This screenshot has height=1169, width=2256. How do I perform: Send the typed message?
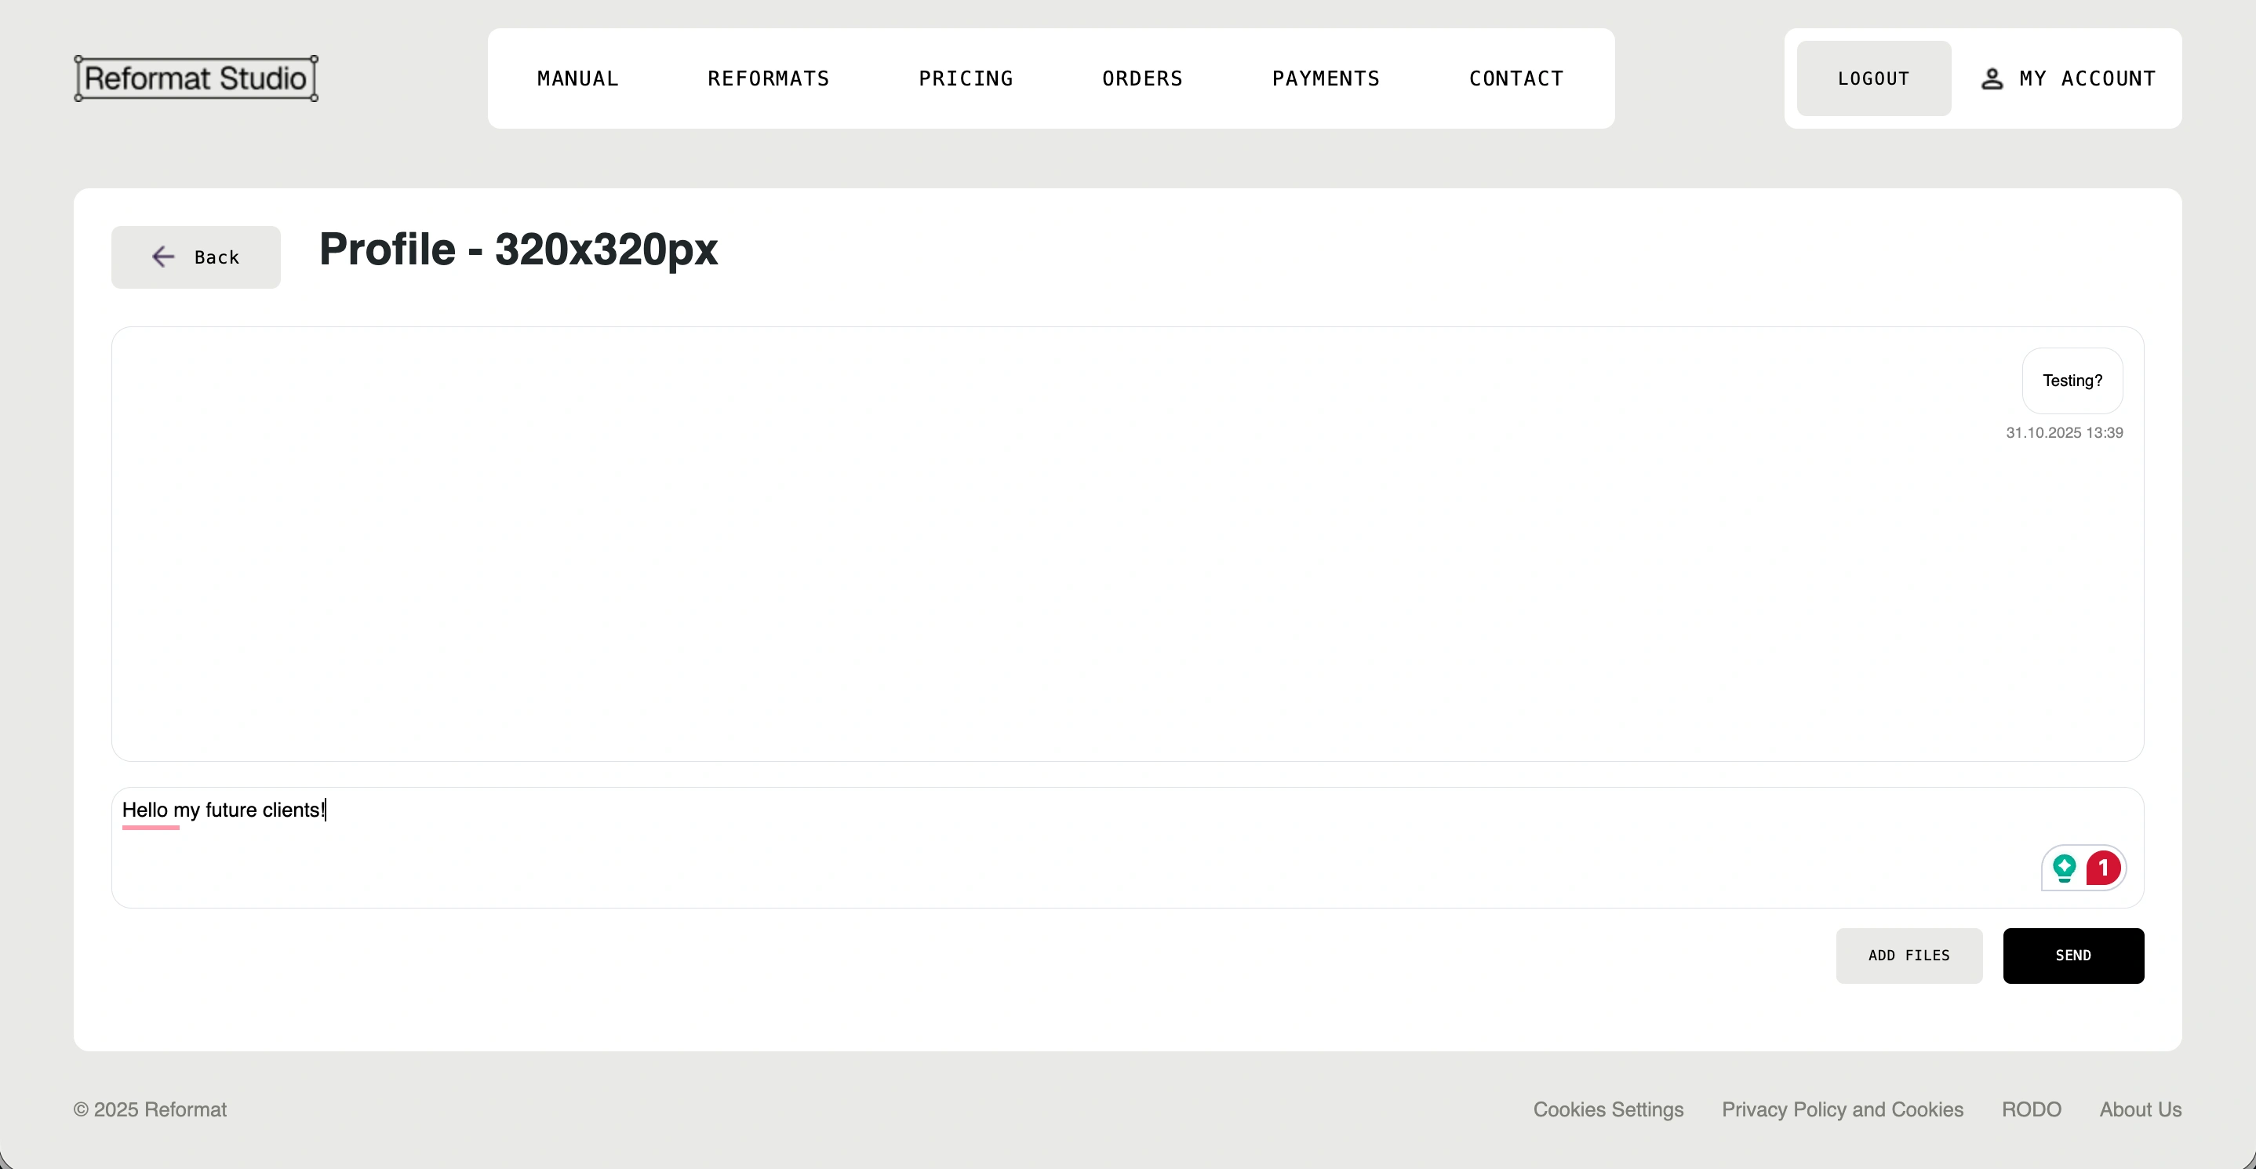point(2073,956)
